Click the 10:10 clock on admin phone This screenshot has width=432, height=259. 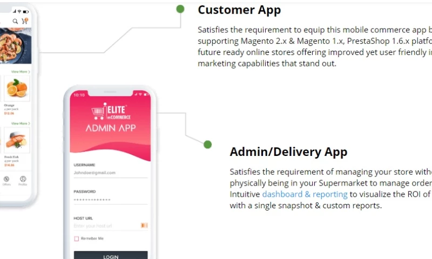click(x=79, y=95)
